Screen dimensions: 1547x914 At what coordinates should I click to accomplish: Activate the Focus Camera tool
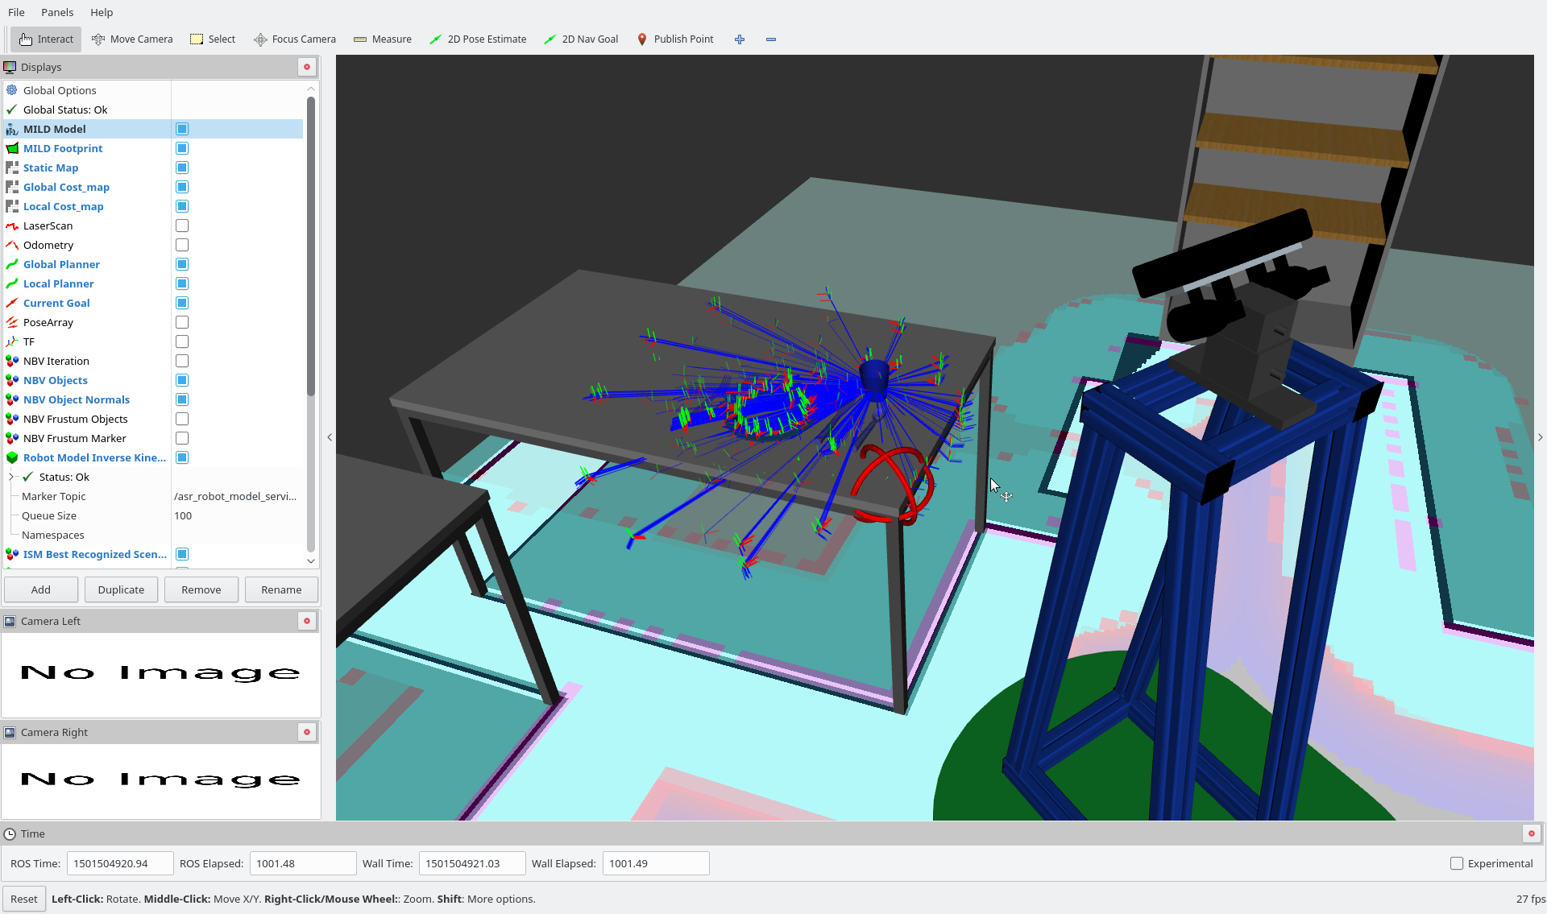(295, 39)
